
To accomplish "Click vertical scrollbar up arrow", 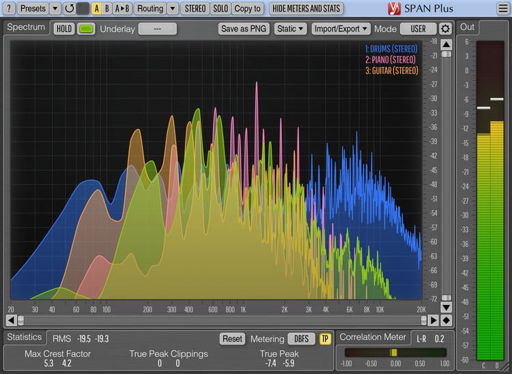I will click(x=446, y=44).
